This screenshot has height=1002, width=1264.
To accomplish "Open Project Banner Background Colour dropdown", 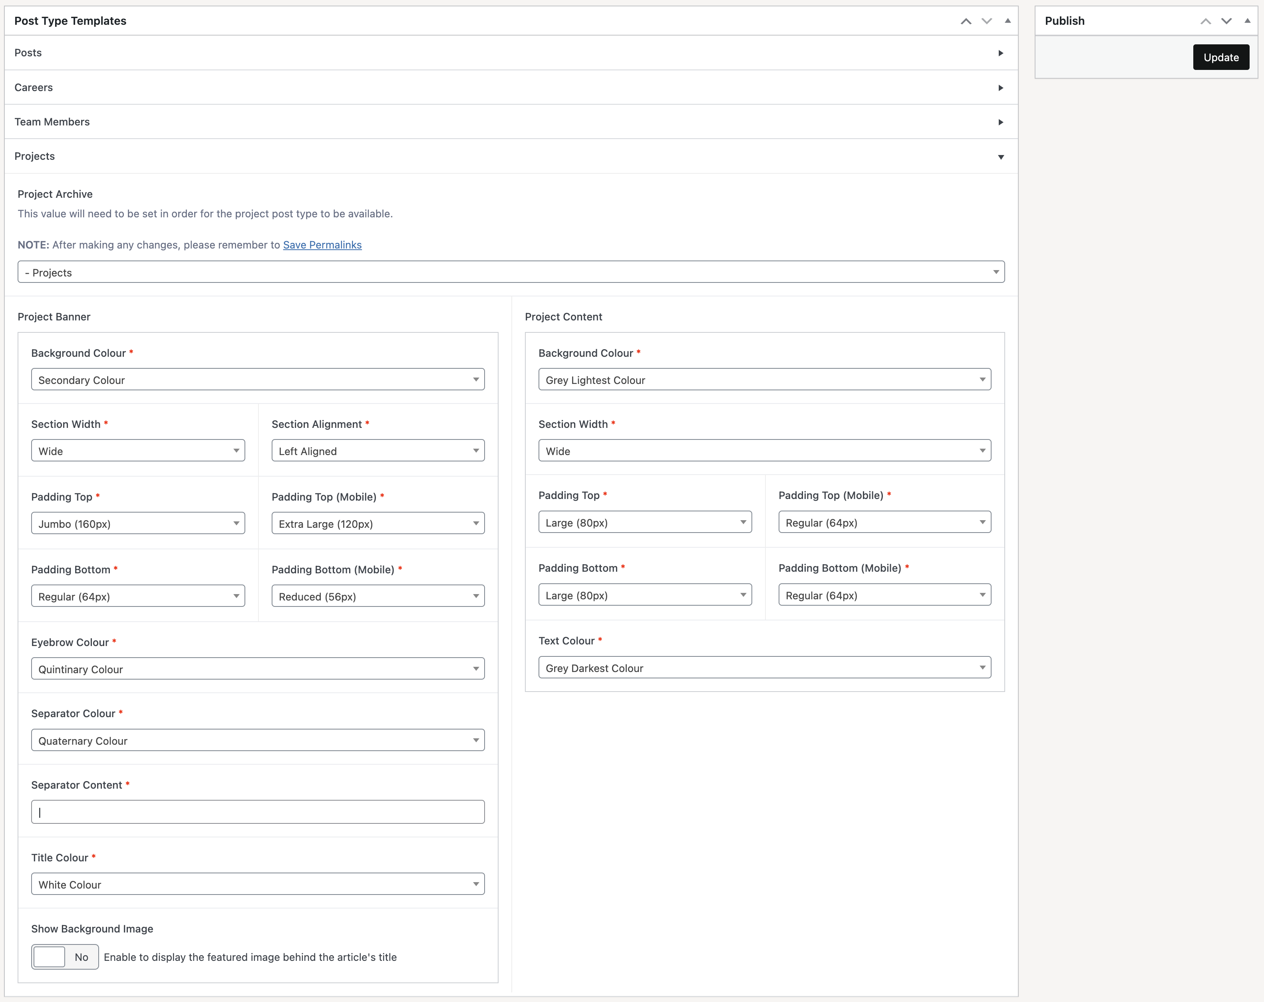I will (257, 380).
